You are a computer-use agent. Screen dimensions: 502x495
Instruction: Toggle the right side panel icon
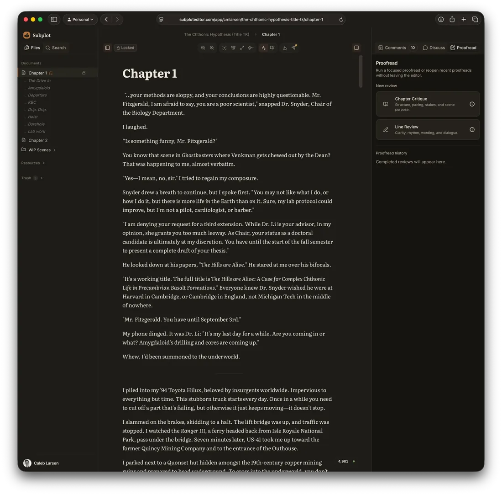tap(356, 48)
